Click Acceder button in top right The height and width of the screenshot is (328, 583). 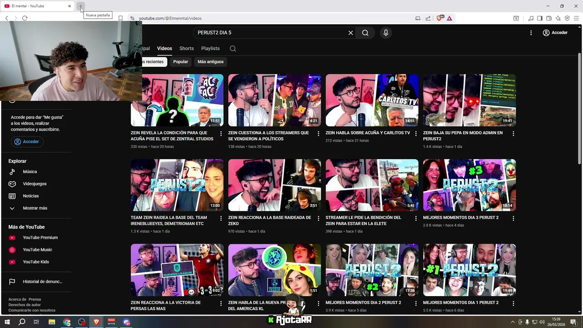point(555,33)
